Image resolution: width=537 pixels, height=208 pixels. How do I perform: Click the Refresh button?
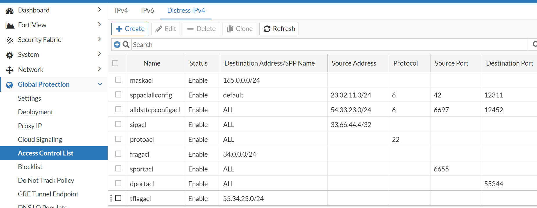pos(279,29)
